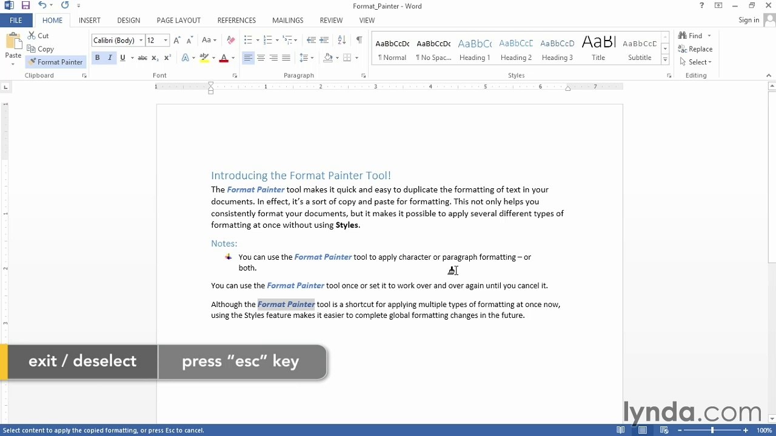Switch to the REVIEW tab
Screen dimensions: 776x436
(331, 20)
